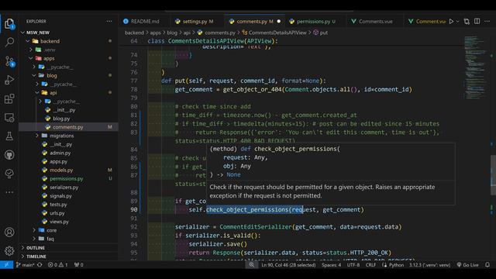
Task: Open the Explorer view in activity bar
Action: click(9, 24)
